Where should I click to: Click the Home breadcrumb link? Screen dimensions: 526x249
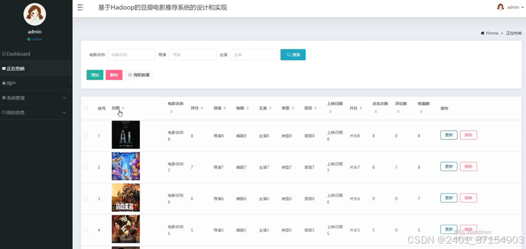tap(492, 33)
